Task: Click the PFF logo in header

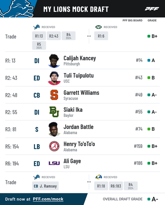Action: (x=152, y=9)
